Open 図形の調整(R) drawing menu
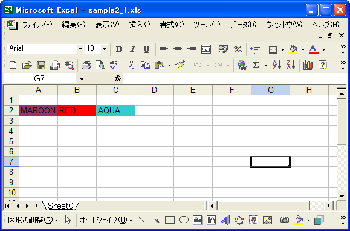Screen dimensions: 350x231 click(33, 220)
